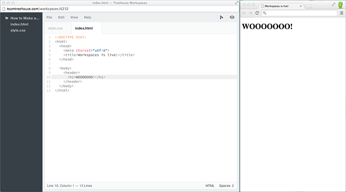This screenshot has height=192, width=346.
Task: Click the fork workspace icon in toolbar
Action: [221, 17]
